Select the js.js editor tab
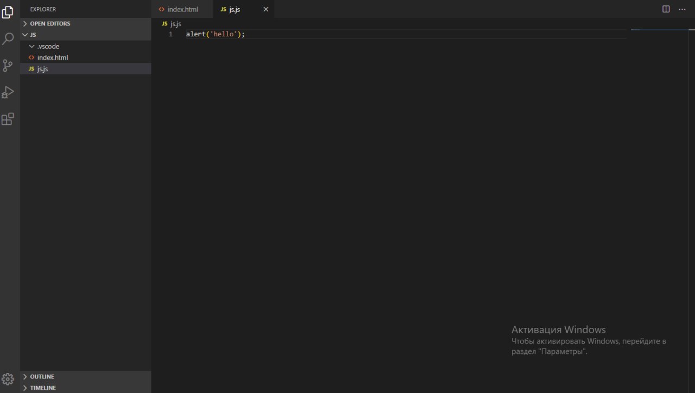The width and height of the screenshot is (695, 393). 234,9
